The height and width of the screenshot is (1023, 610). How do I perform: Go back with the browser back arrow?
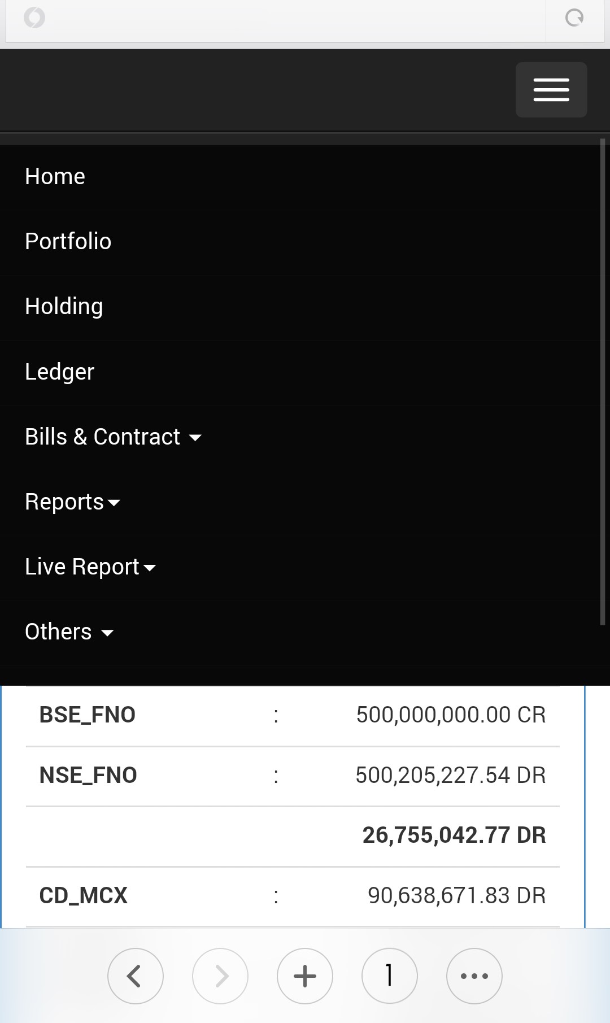135,976
